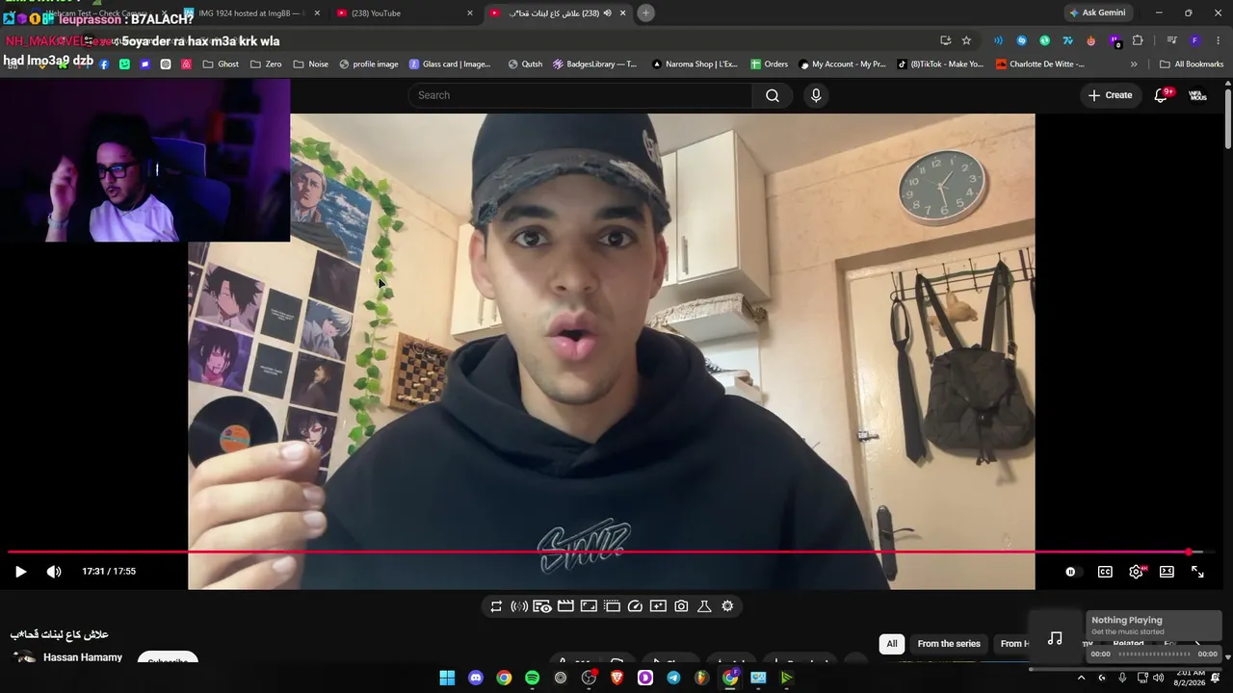Open the speedometer playback speed control

click(x=635, y=606)
